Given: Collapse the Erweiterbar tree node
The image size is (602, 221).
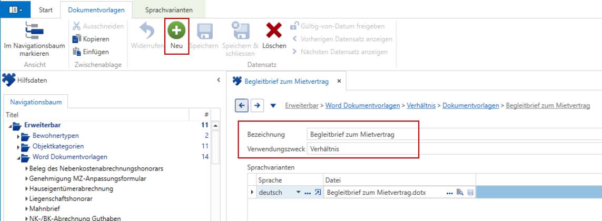Looking at the screenshot, I should pos(9,125).
